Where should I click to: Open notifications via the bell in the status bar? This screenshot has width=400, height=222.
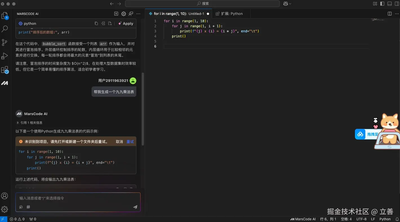(397, 219)
